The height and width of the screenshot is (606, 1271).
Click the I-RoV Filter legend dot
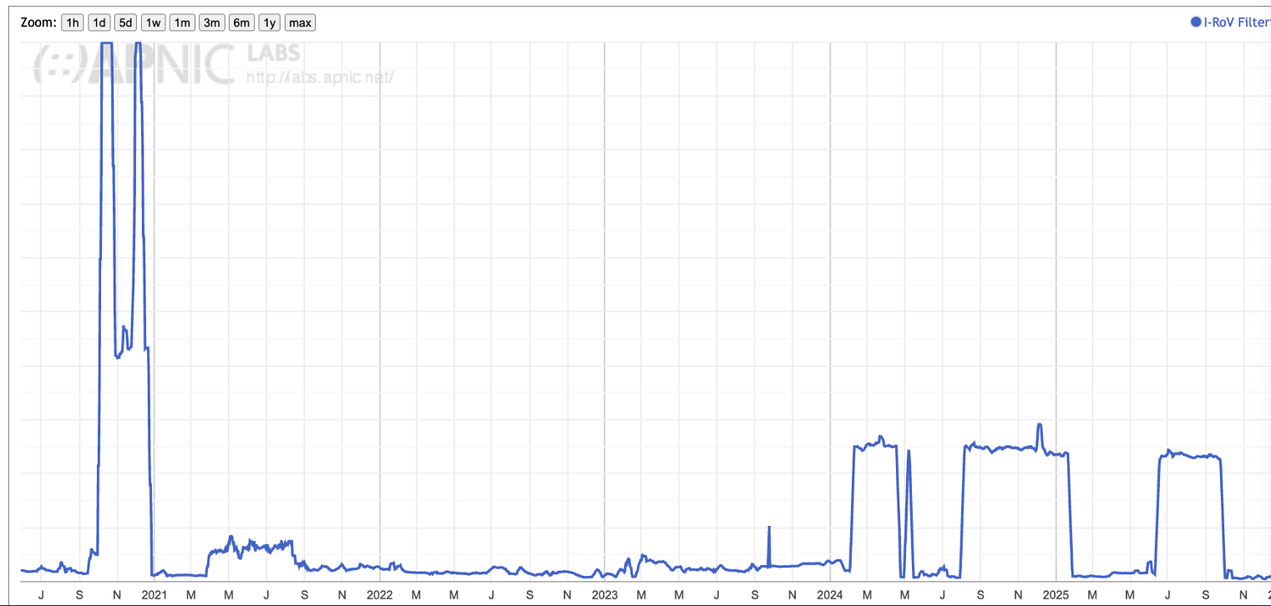[x=1195, y=23]
